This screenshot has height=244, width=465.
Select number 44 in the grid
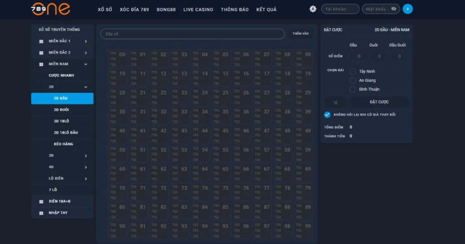click(x=200, y=135)
